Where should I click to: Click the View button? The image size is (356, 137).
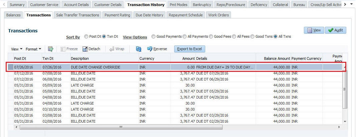click(x=314, y=30)
